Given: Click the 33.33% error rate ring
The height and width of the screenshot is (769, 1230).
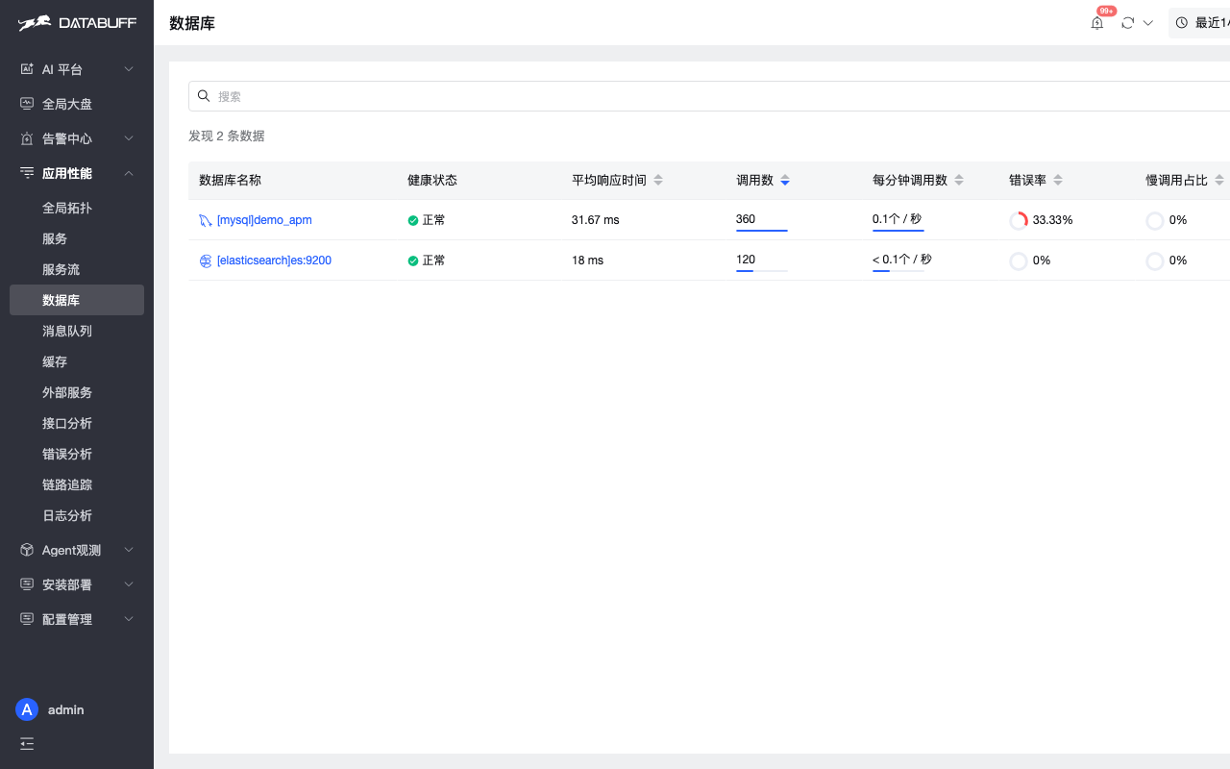Looking at the screenshot, I should tap(1019, 220).
